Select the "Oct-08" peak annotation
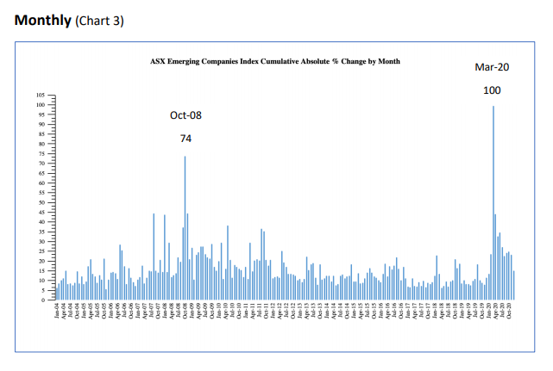Screen dimensions: 553x371 point(185,115)
